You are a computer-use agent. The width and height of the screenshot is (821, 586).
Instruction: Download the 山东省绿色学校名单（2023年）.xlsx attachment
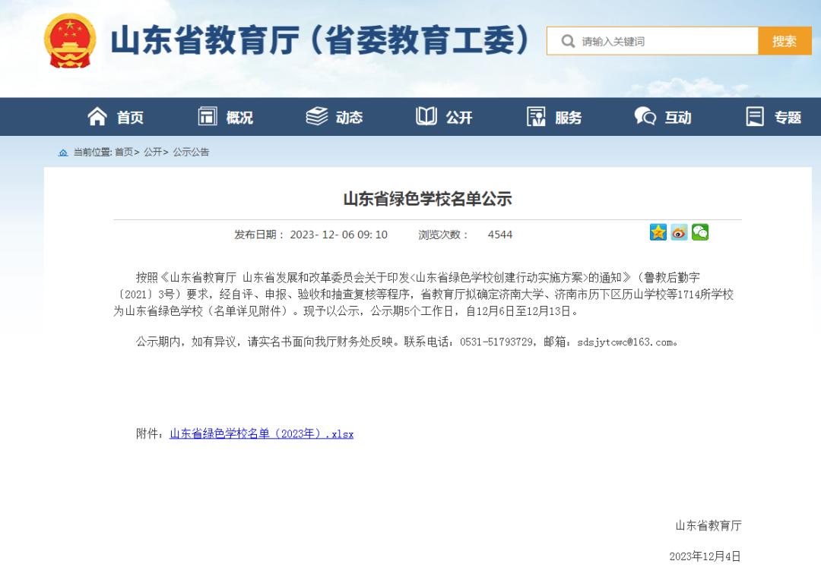[261, 433]
